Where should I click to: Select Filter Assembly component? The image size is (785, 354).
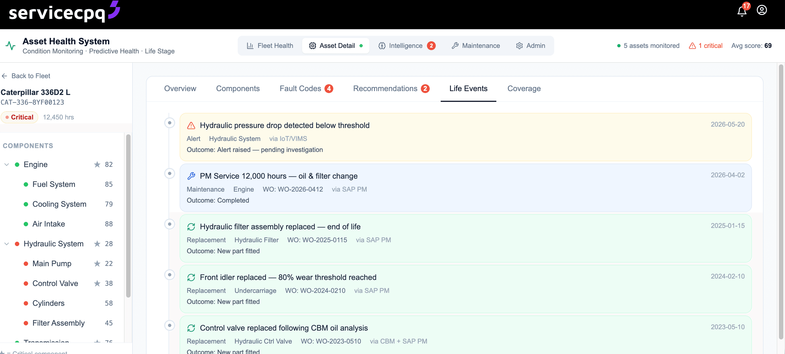click(58, 323)
